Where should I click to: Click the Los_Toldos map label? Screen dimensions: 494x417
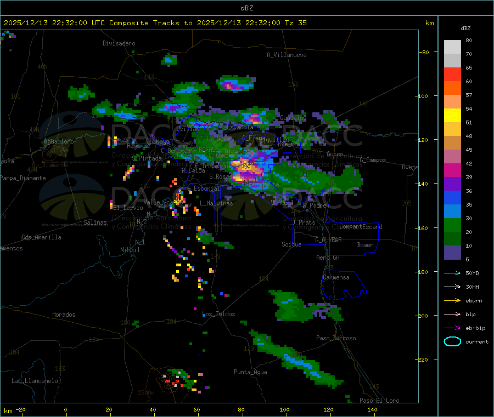coord(218,314)
